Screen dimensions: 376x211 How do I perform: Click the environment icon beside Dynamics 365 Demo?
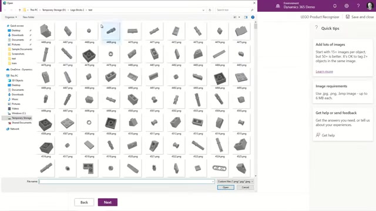[278, 6]
